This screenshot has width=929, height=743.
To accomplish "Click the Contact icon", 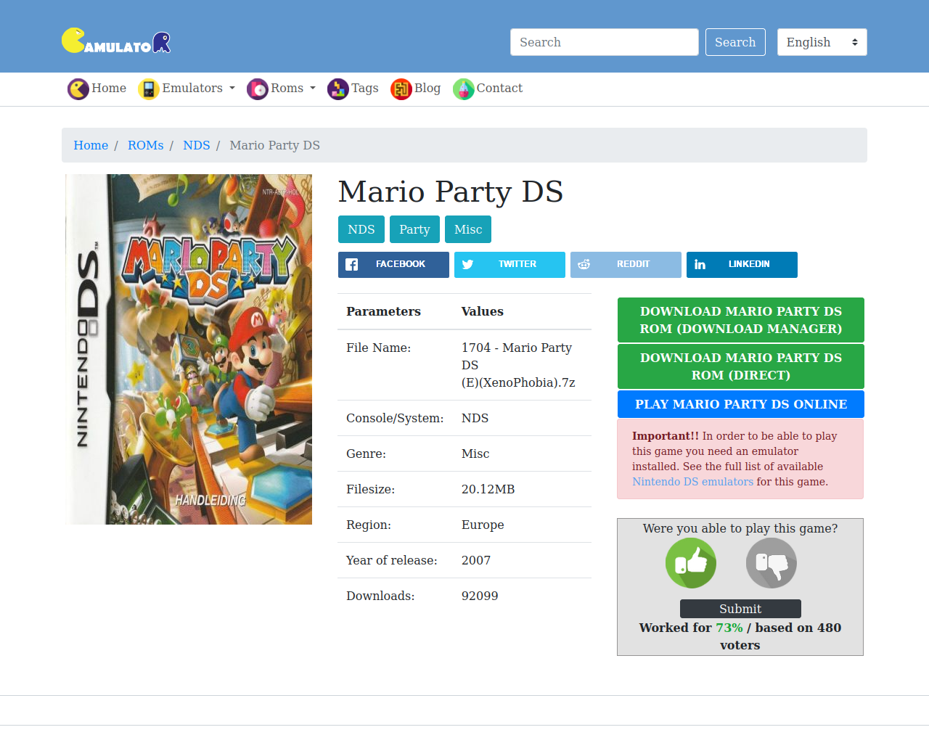I will [x=464, y=89].
